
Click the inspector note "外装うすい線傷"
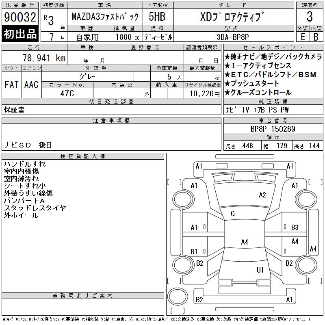point(28,193)
